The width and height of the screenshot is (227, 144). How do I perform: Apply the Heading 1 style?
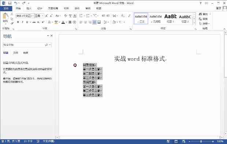click(171, 19)
